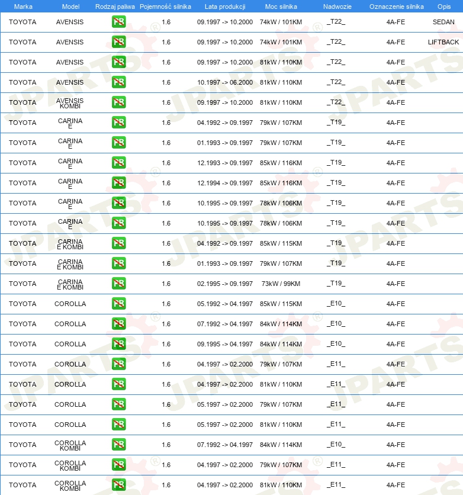Viewport: 463px width, 495px height.
Task: Click the 'AVENSIS KOMBI' model cell
Action: click(70, 103)
